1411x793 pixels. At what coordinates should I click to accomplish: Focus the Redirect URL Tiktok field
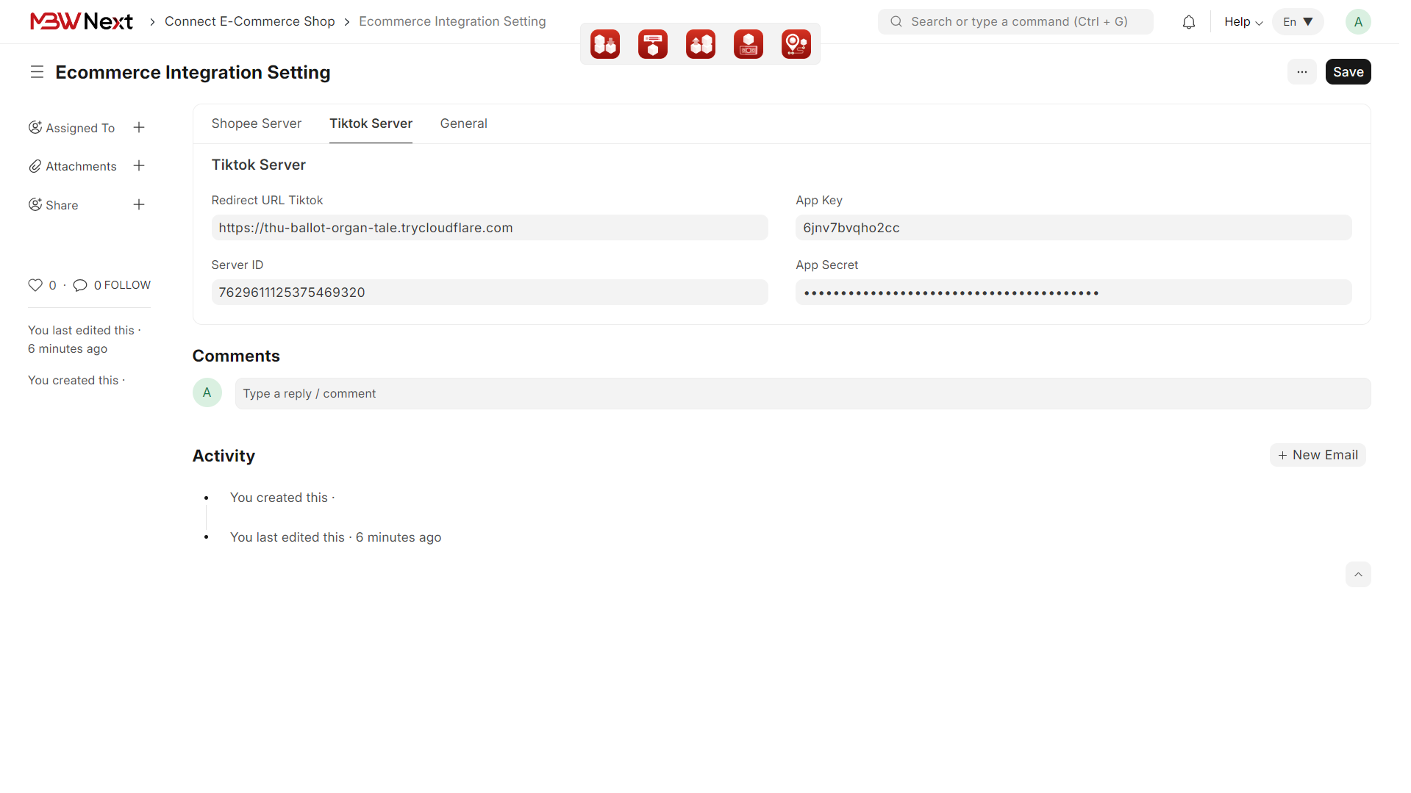tap(490, 228)
